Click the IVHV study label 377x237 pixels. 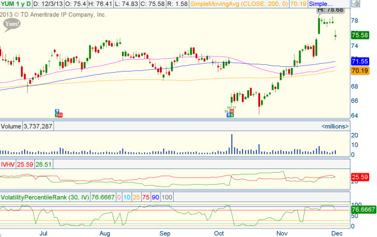click(x=8, y=165)
